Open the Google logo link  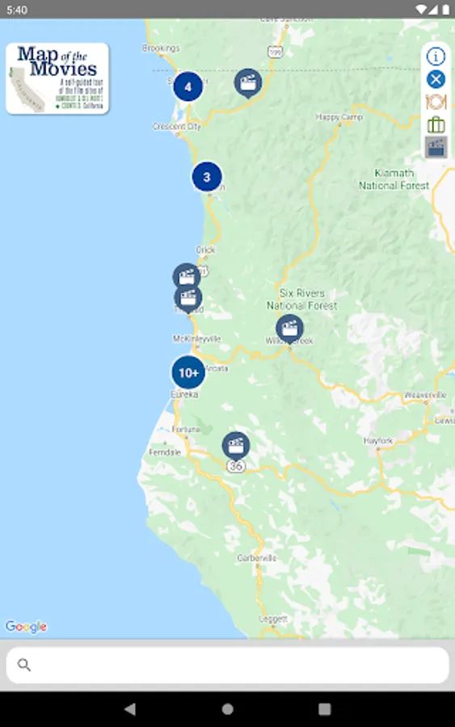point(26,627)
